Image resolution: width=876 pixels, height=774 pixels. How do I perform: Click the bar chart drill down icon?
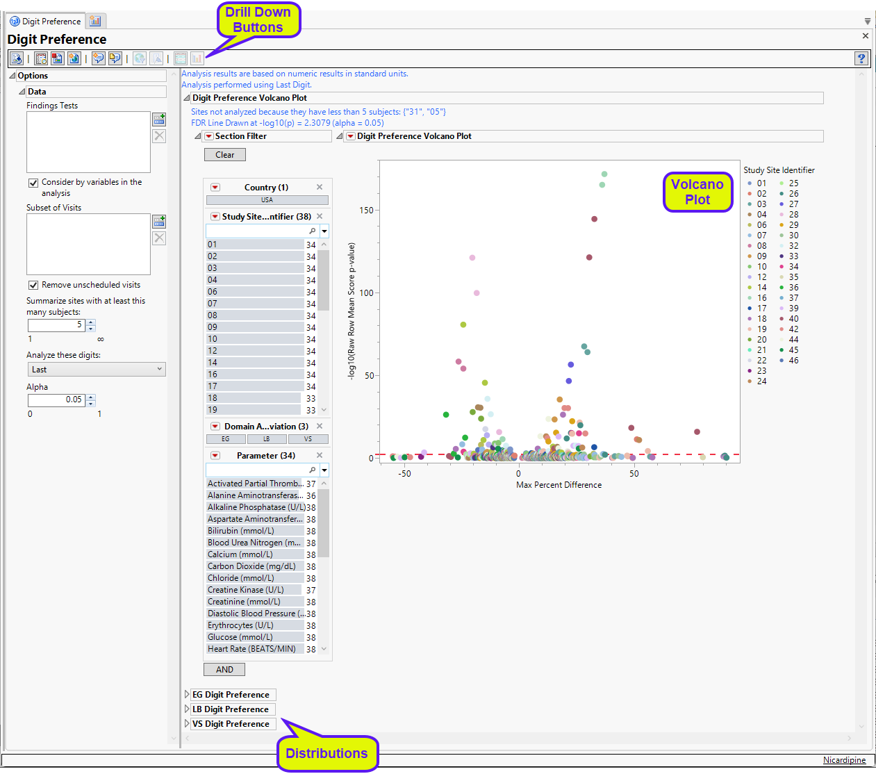197,59
